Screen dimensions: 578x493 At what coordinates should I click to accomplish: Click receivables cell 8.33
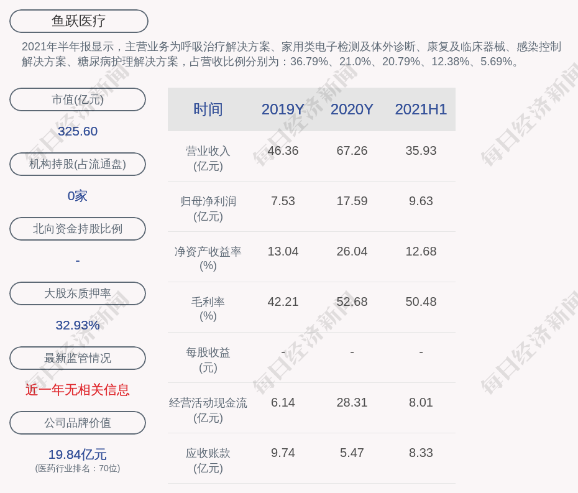(x=421, y=453)
